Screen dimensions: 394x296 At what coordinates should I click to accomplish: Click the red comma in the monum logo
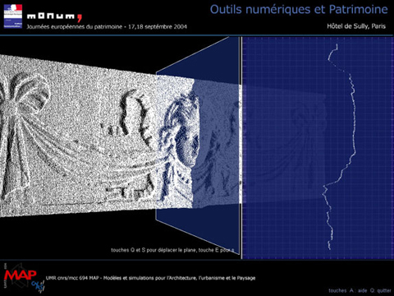coord(80,18)
